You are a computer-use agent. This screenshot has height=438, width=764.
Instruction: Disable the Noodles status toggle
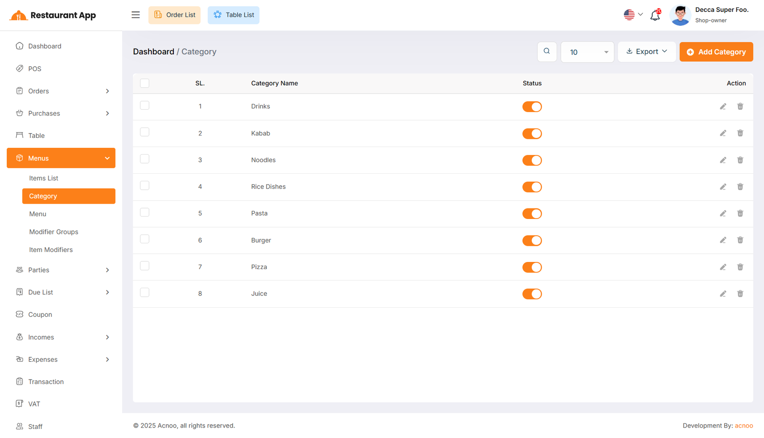(532, 160)
